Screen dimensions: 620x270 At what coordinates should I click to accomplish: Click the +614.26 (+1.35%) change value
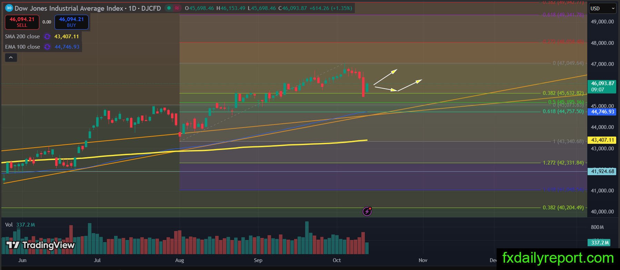[x=330, y=8]
